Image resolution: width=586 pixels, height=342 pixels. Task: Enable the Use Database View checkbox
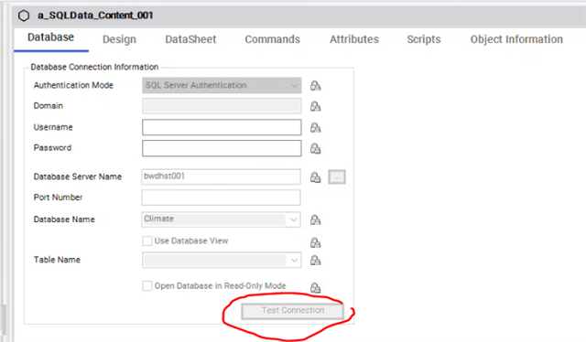coord(147,240)
